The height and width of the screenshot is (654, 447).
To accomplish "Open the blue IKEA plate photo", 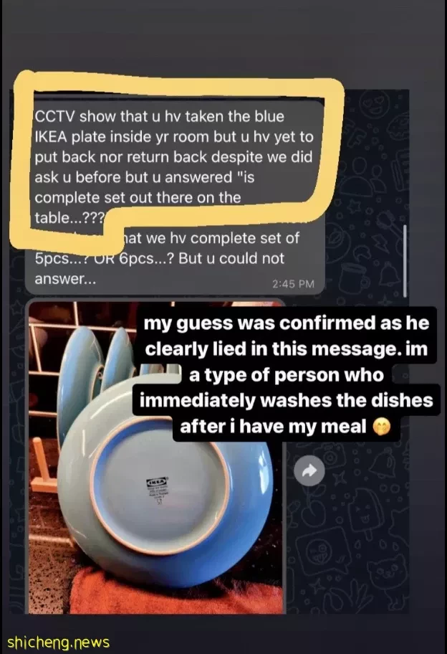I will point(155,457).
